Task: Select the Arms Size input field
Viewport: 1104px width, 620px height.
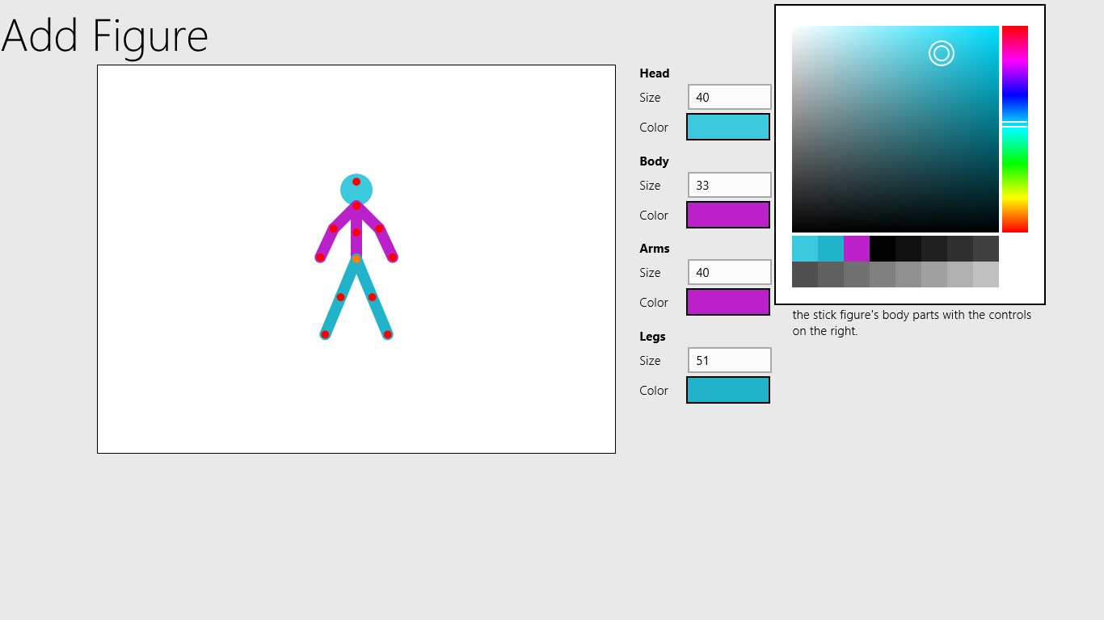Action: pos(729,272)
